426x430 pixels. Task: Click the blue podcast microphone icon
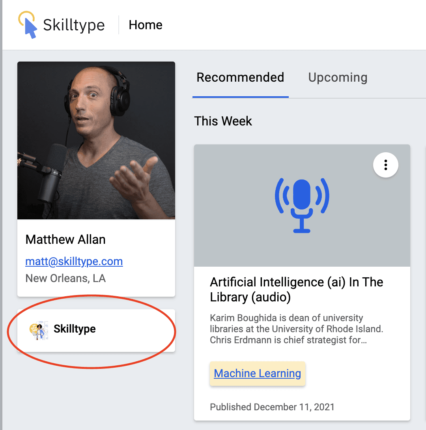point(302,206)
